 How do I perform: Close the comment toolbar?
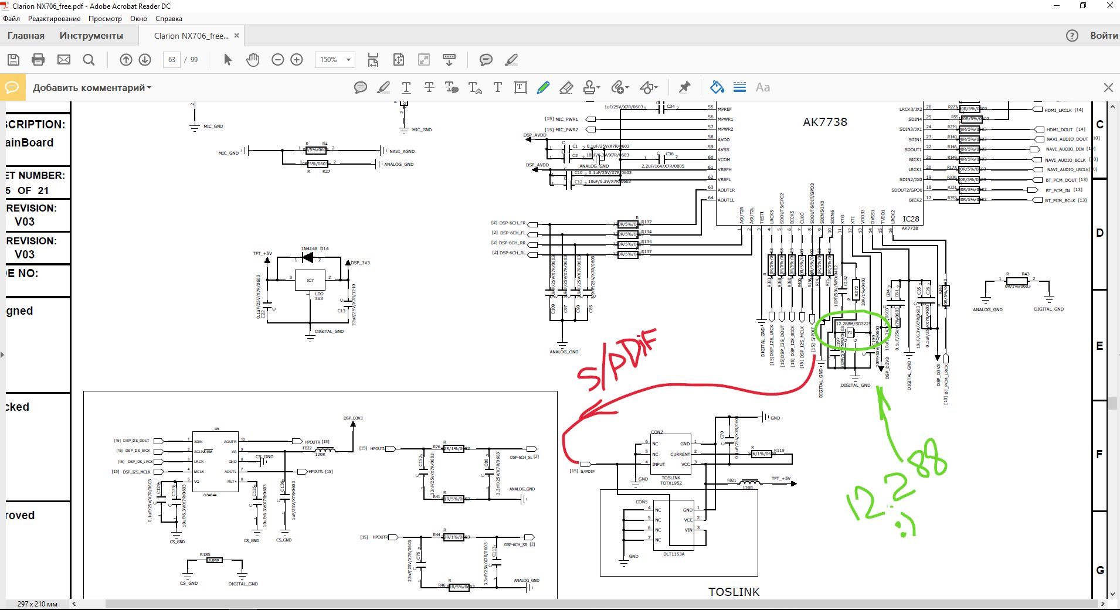pyautogui.click(x=1108, y=88)
